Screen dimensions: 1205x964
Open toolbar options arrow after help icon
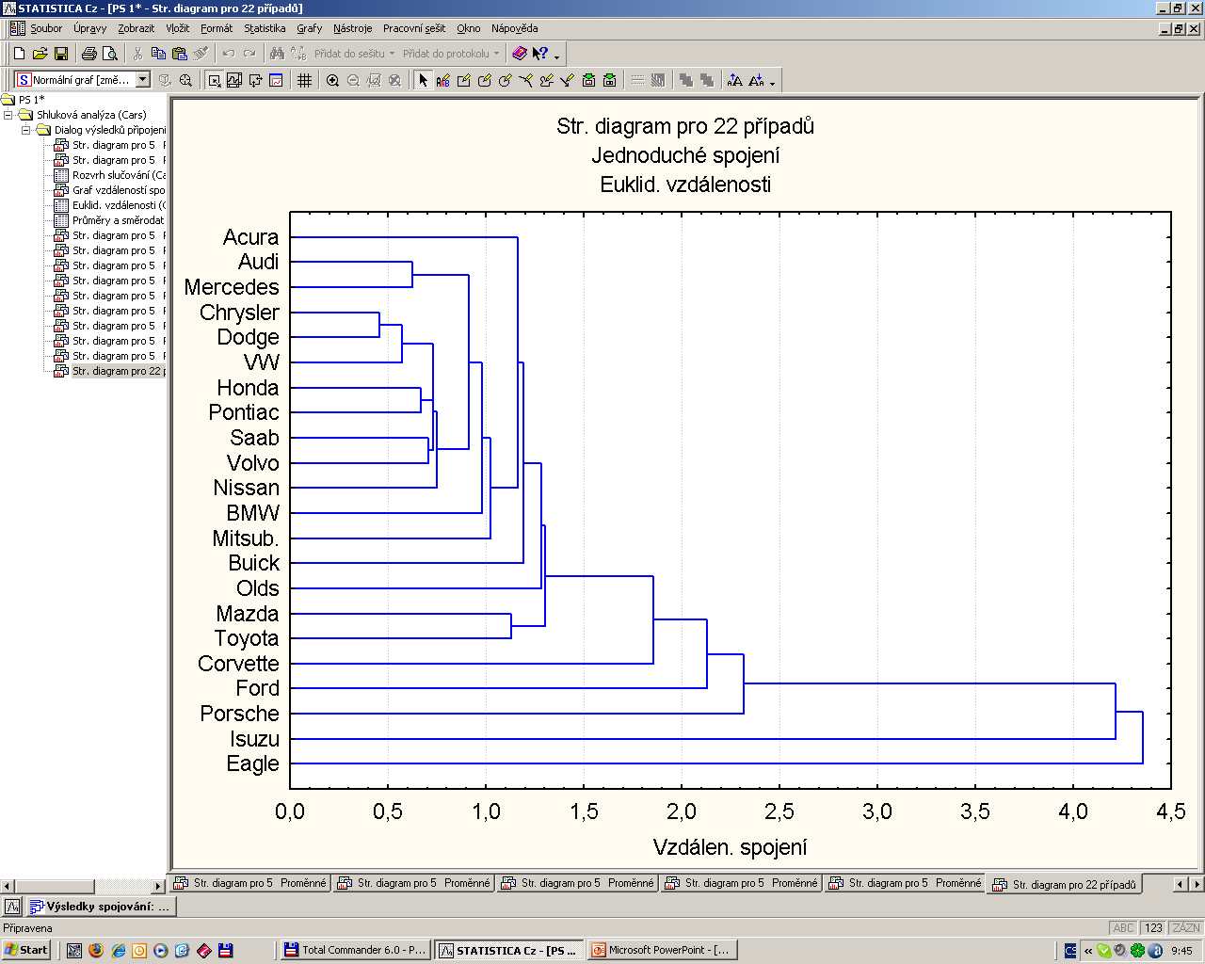pos(556,56)
